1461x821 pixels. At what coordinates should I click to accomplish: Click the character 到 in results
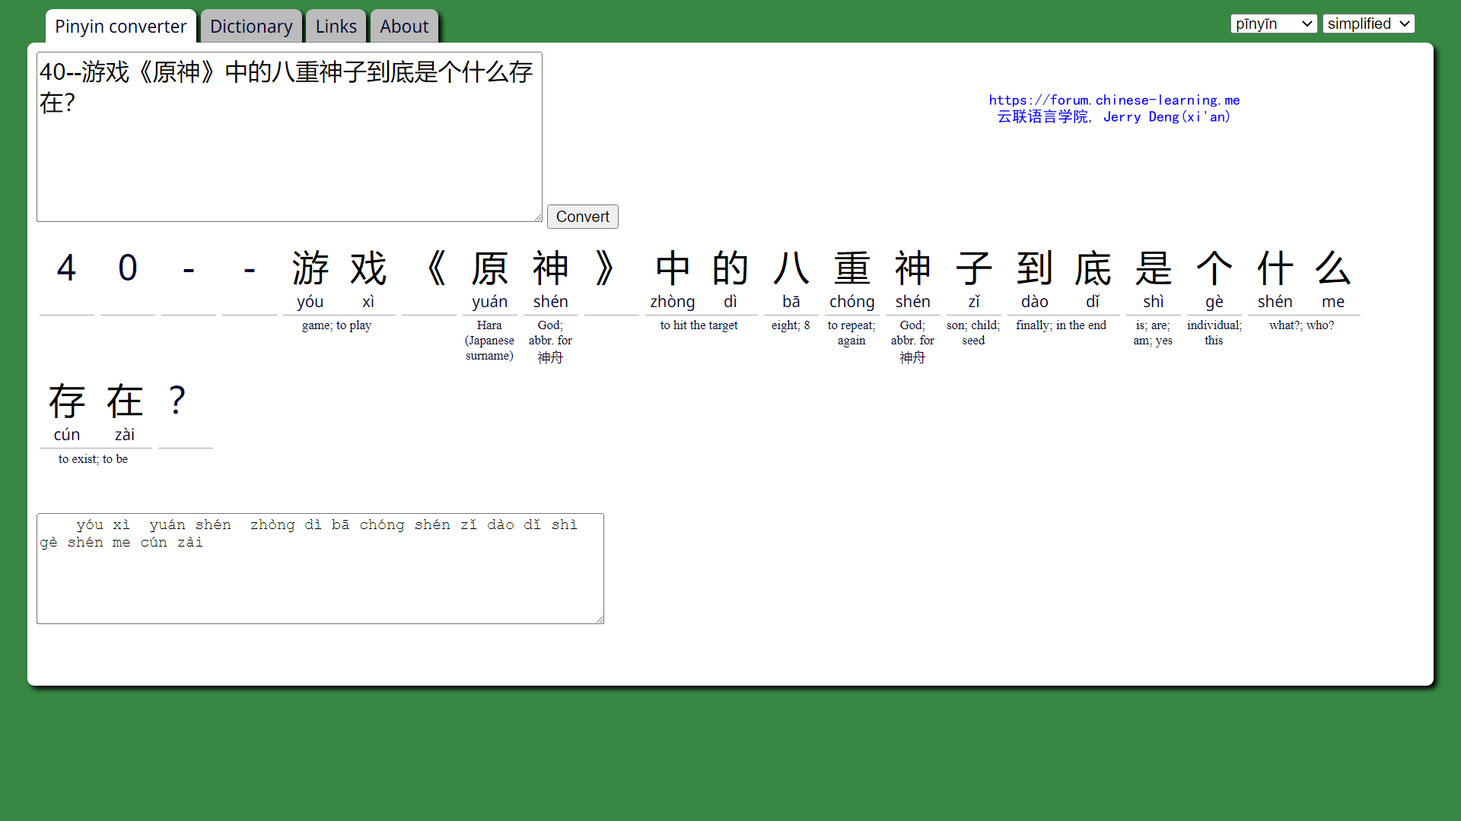coord(1035,268)
